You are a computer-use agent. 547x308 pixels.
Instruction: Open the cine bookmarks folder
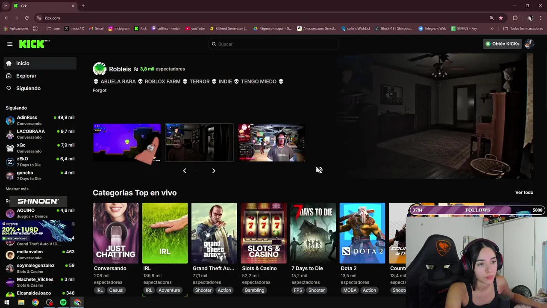coord(53,29)
